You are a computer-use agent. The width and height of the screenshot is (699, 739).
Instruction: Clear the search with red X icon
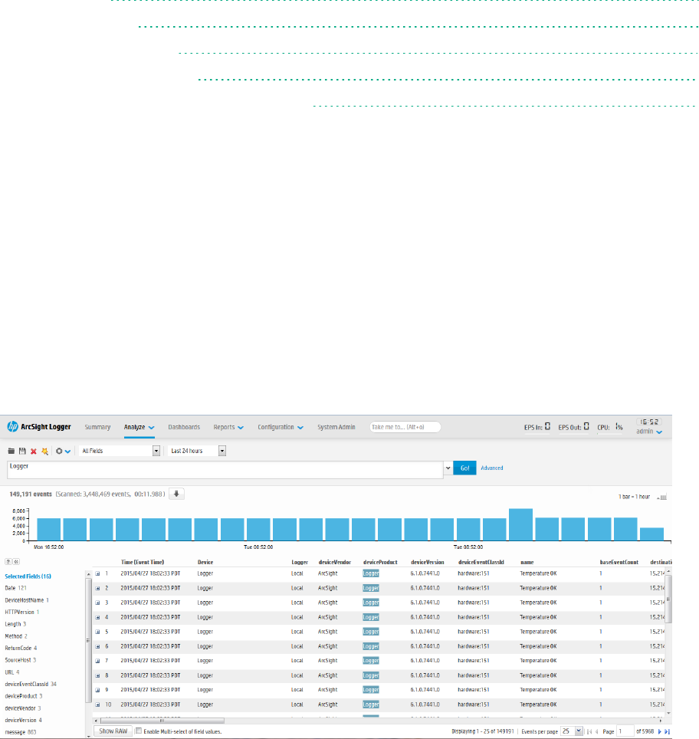pos(34,451)
